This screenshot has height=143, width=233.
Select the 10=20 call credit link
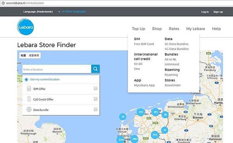click(x=138, y=64)
